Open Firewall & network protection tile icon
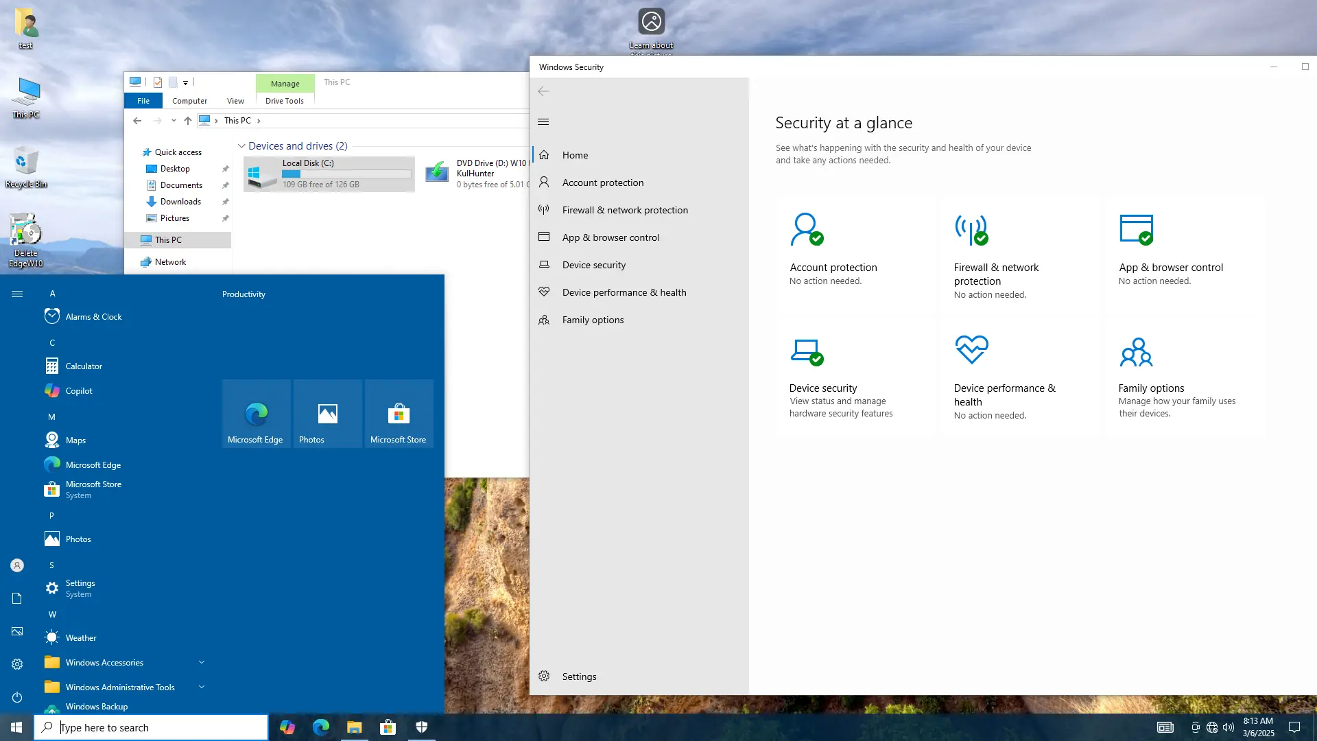Viewport: 1317px width, 741px height. point(971,230)
